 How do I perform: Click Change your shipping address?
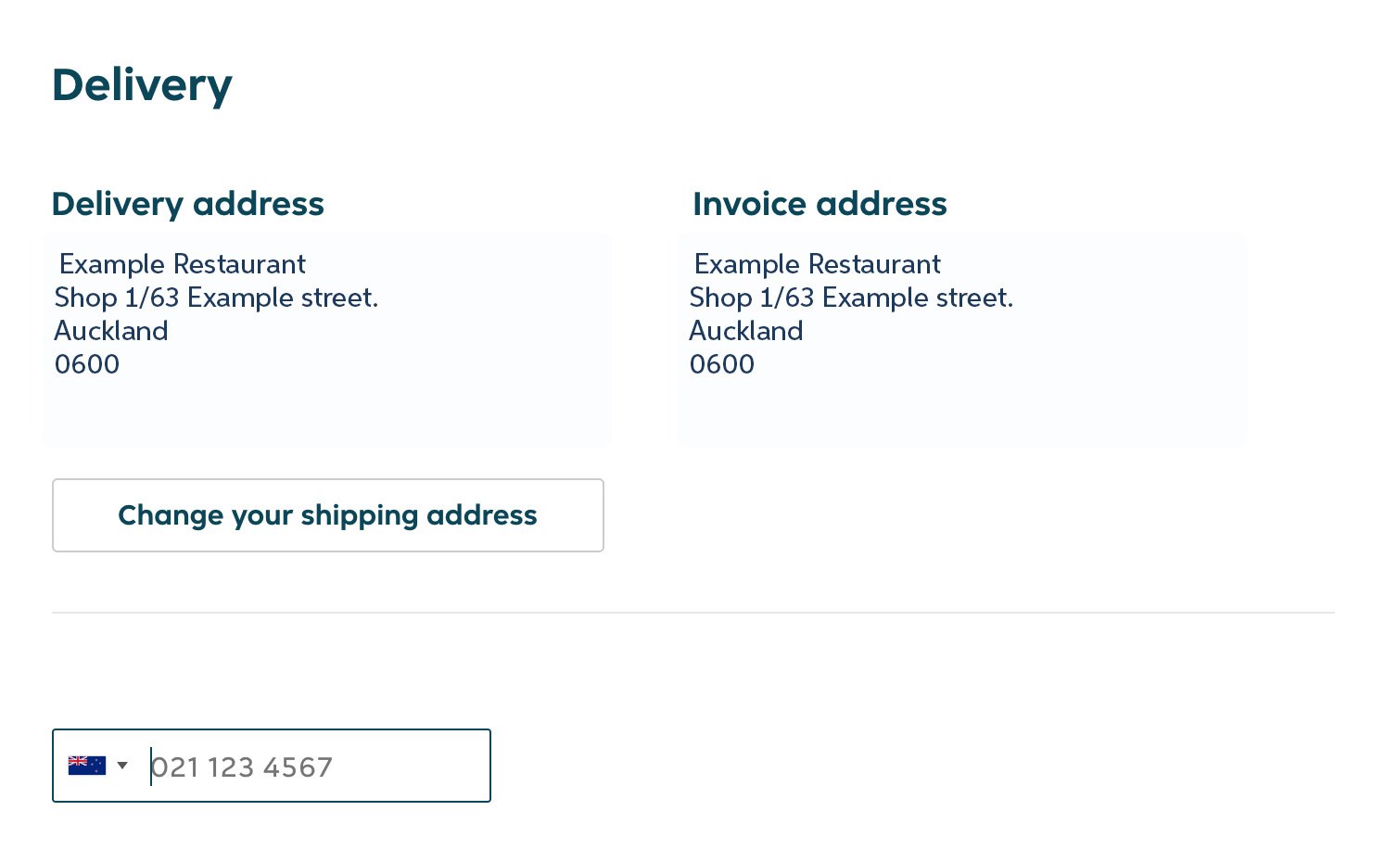(327, 514)
